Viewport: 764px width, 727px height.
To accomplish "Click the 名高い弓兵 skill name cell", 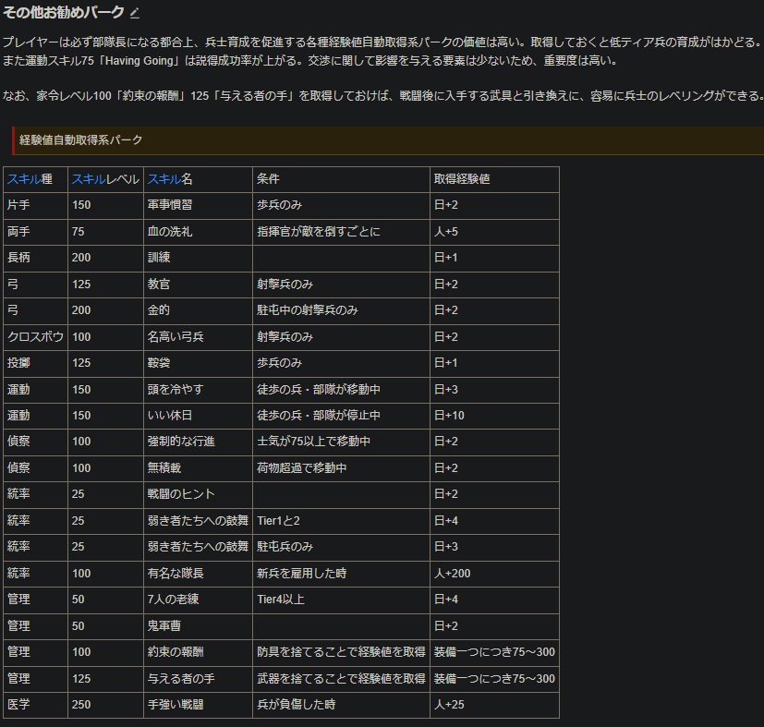I will coord(176,337).
